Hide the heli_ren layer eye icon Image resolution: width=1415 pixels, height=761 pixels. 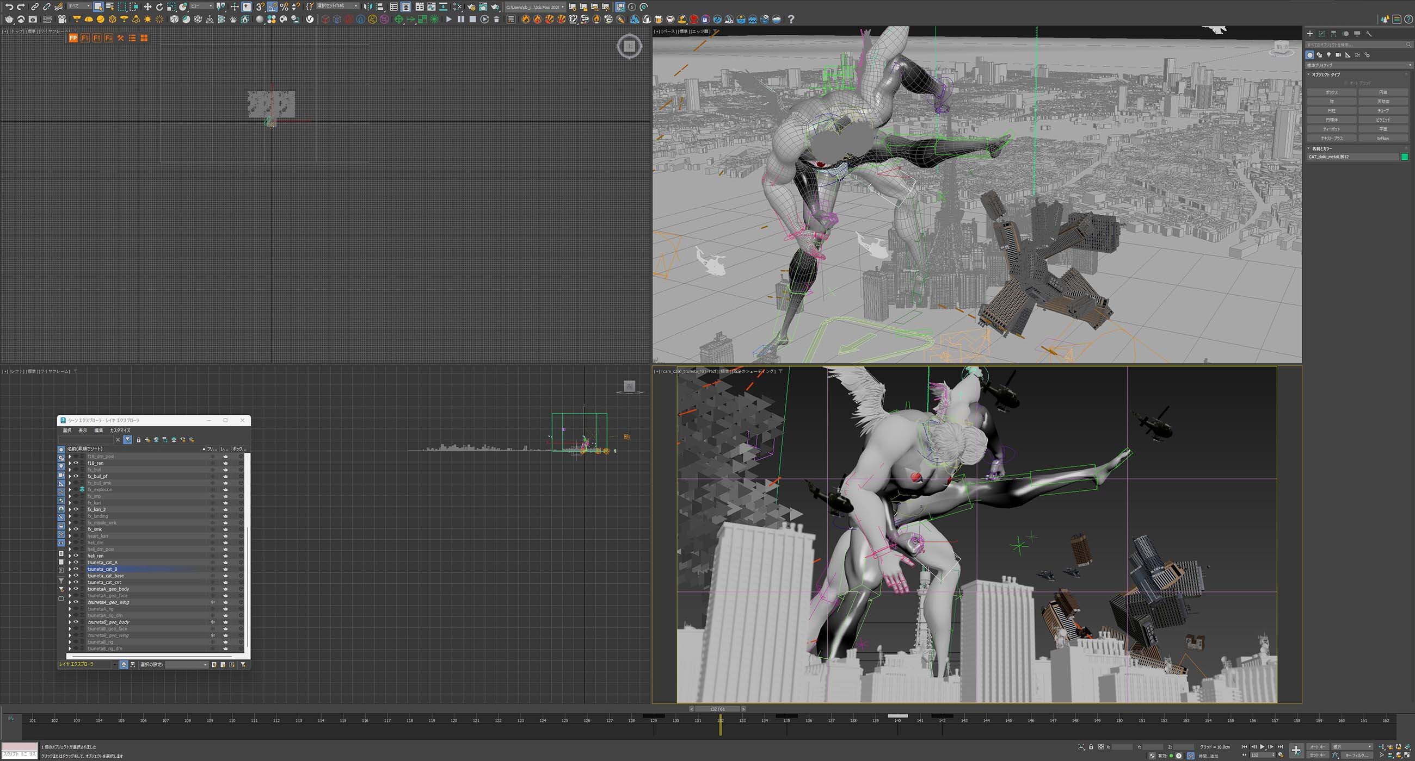coord(76,556)
